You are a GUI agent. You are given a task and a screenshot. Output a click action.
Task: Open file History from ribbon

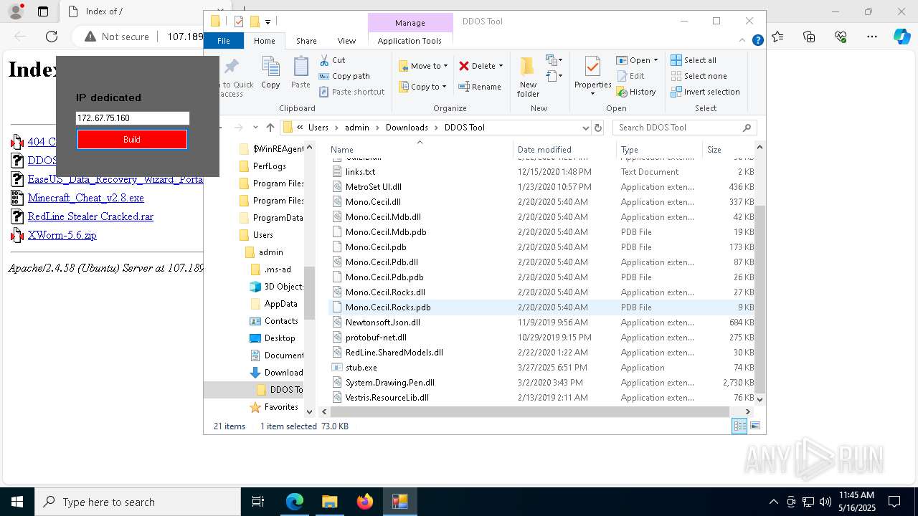click(636, 92)
